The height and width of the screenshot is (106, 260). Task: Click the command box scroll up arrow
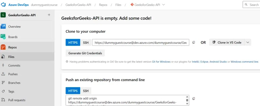187,97
